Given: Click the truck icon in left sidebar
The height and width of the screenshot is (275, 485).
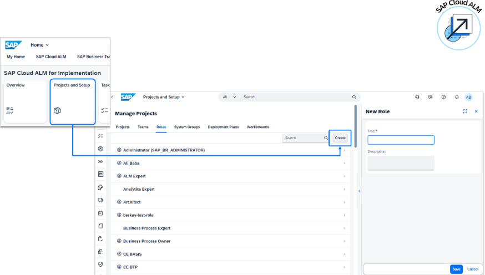Looking at the screenshot, I should [100, 200].
